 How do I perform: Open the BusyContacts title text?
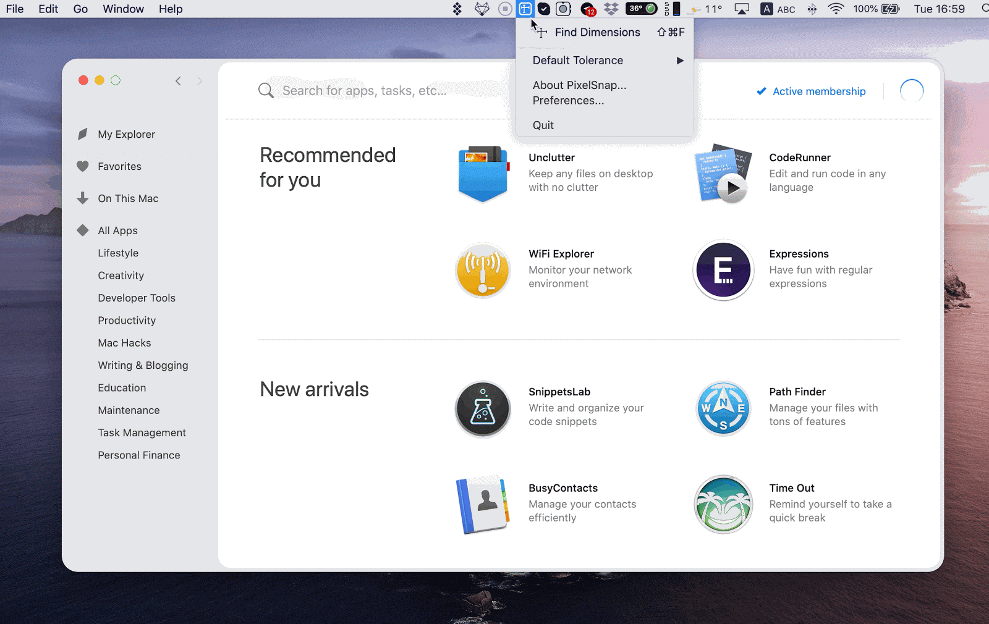point(563,488)
